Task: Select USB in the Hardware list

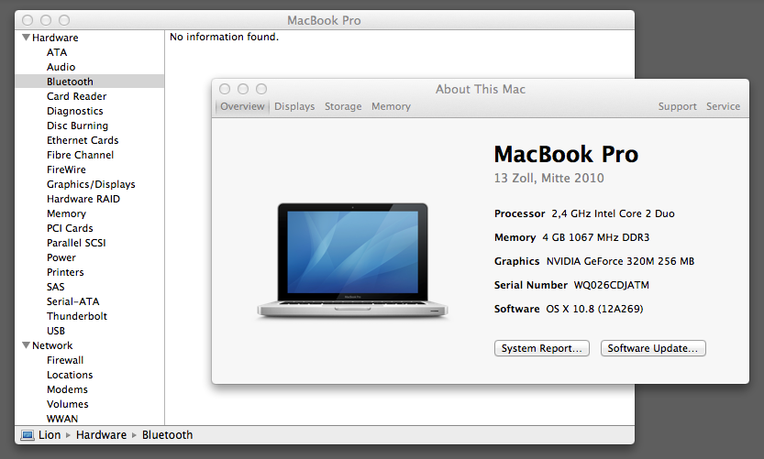Action: pyautogui.click(x=56, y=331)
